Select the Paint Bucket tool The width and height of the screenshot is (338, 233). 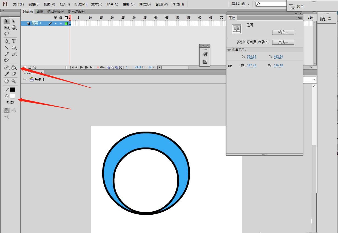coord(14,67)
